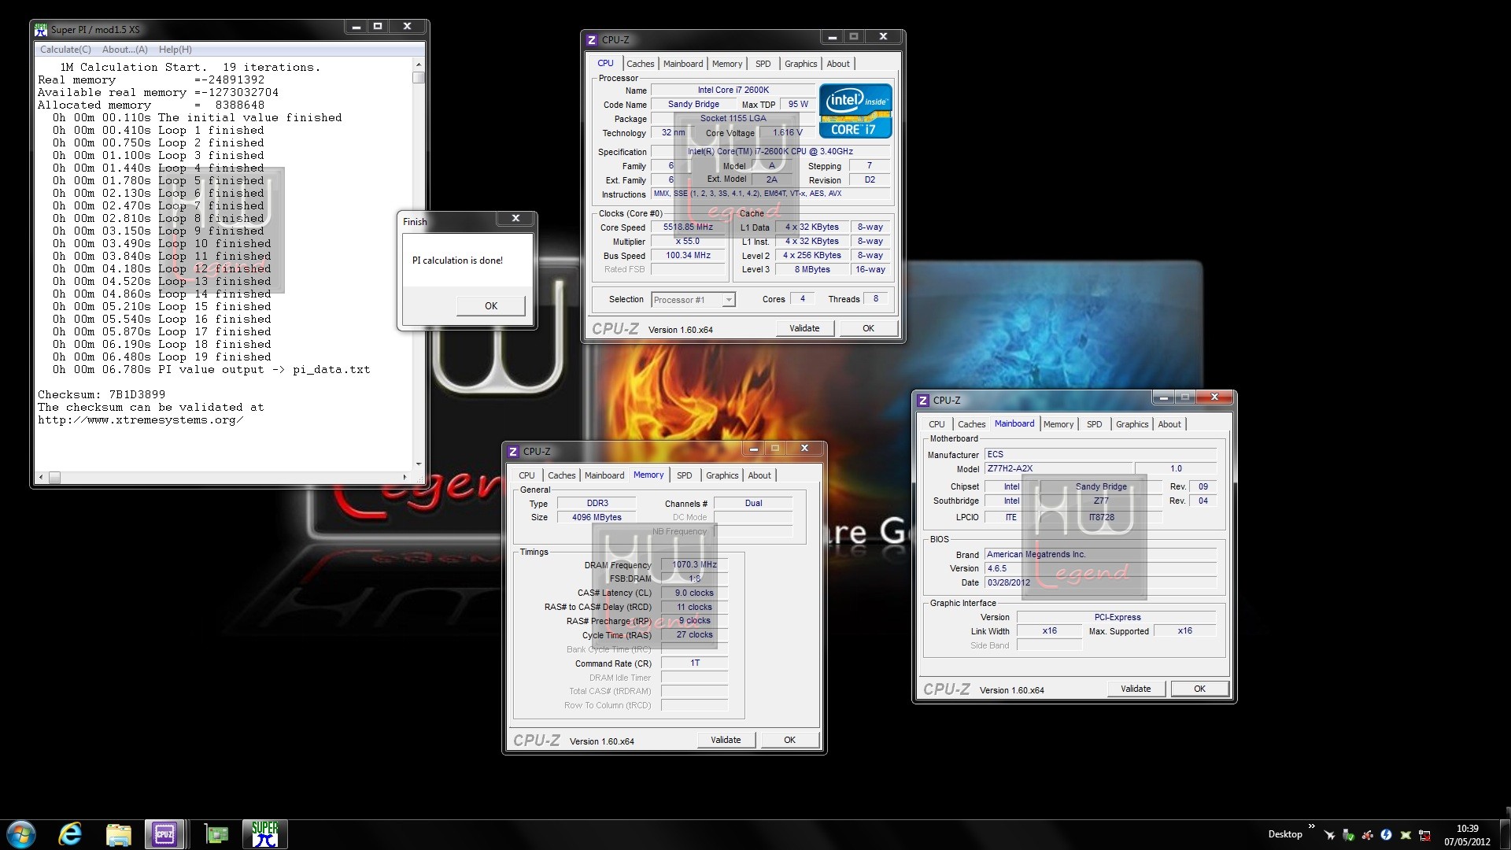Viewport: 1511px width, 850px height.
Task: Click Validate in the CPU window
Action: pos(804,329)
